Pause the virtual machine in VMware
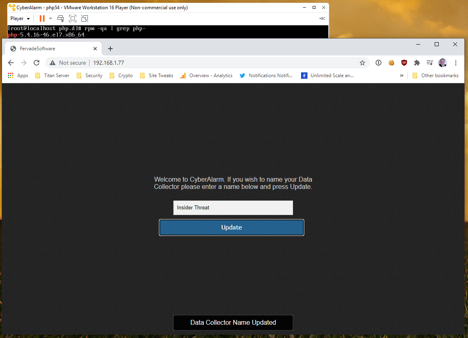The height and width of the screenshot is (338, 468). pos(42,18)
